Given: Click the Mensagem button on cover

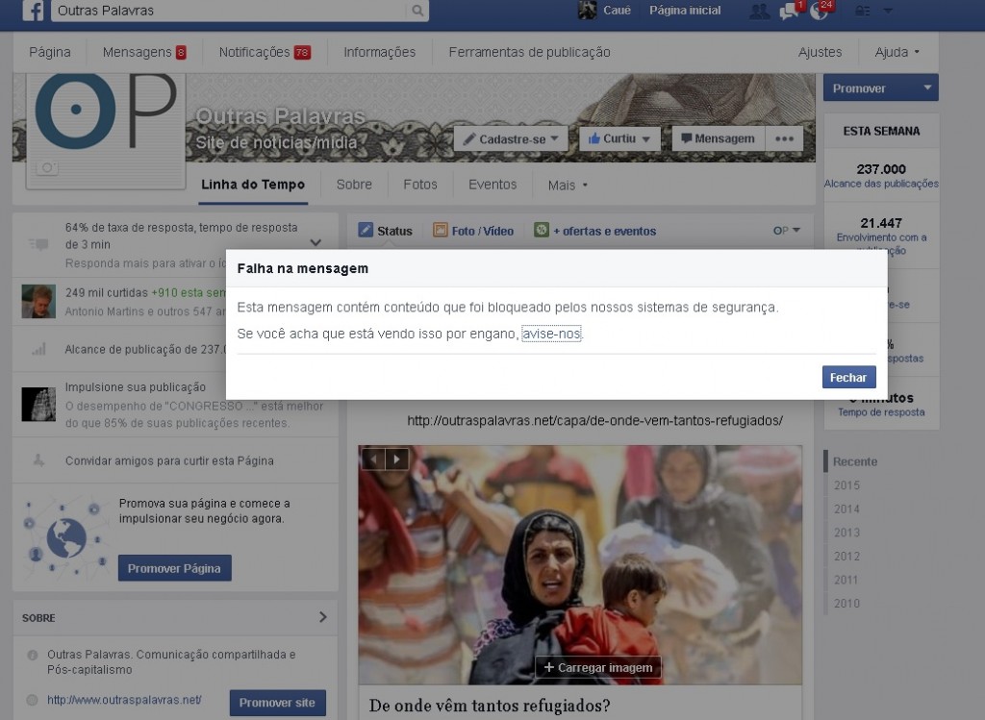Looking at the screenshot, I should tap(718, 138).
